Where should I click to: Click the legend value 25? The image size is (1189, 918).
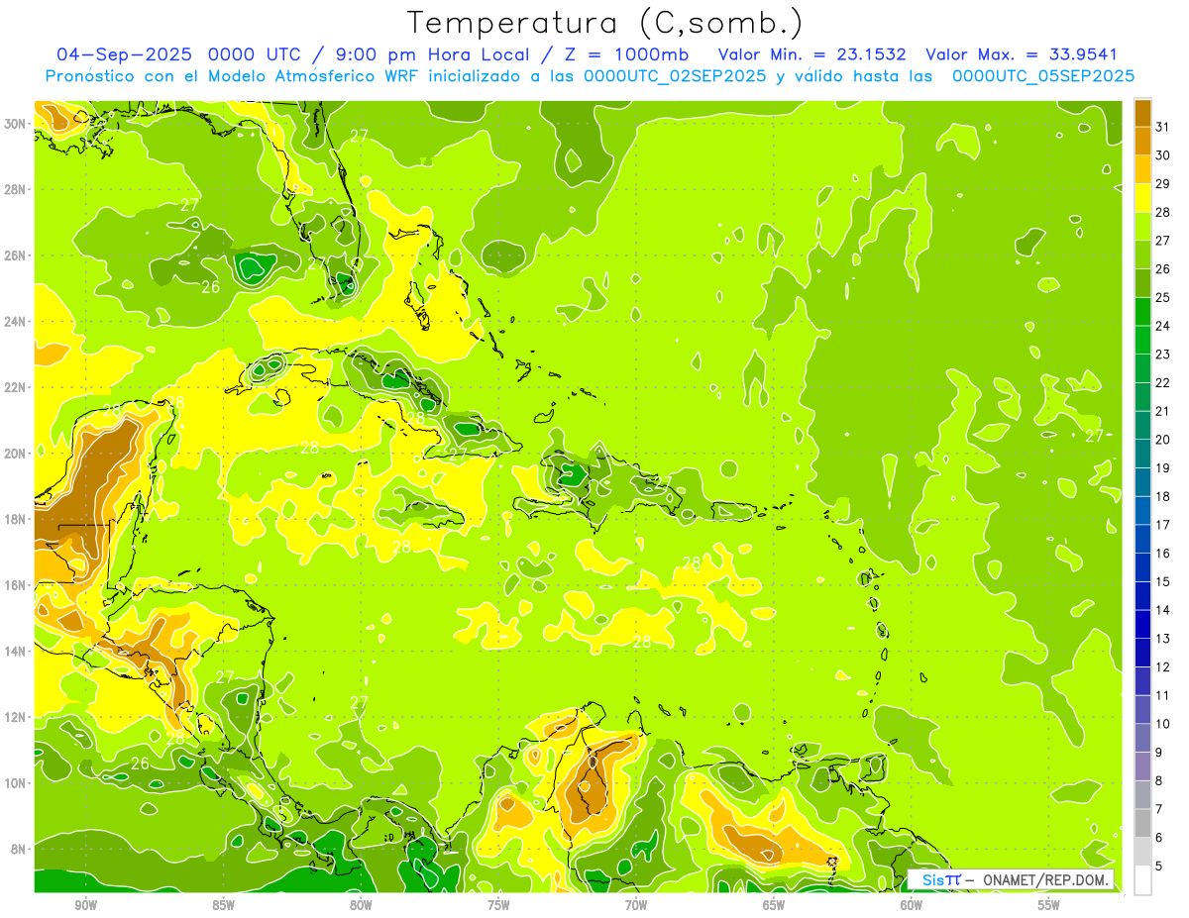1163,297
